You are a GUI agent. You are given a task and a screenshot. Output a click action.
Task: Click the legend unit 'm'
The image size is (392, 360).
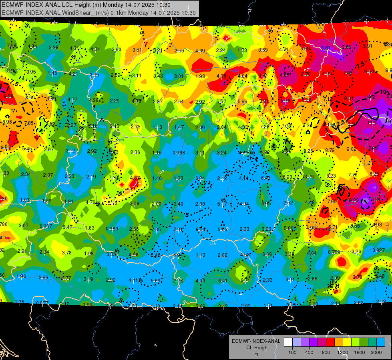click(x=256, y=354)
